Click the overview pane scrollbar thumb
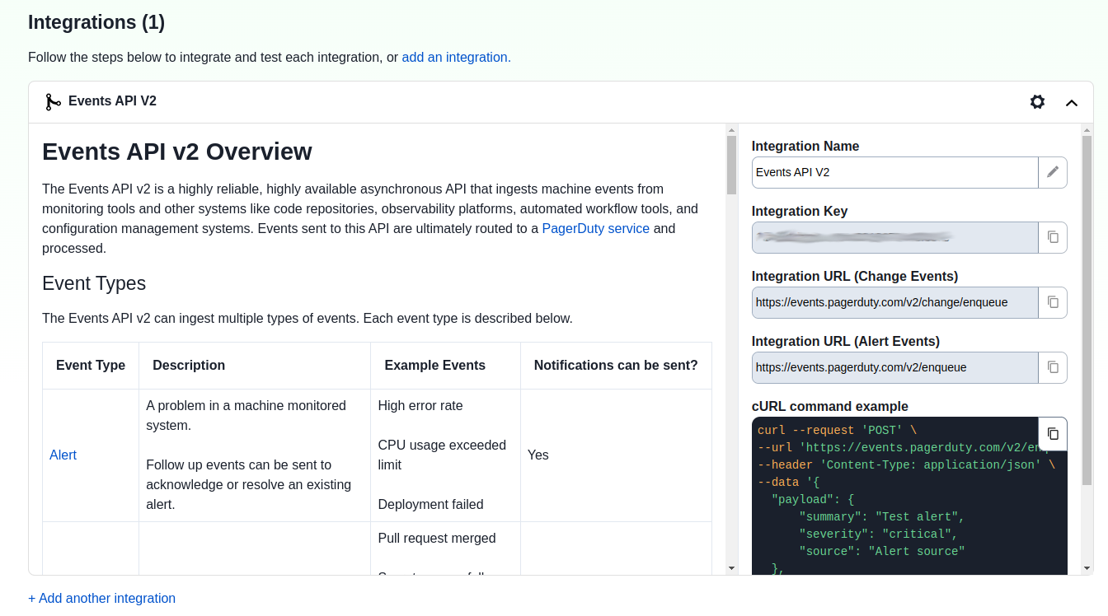Screen dimensions: 1108x616 tap(731, 165)
